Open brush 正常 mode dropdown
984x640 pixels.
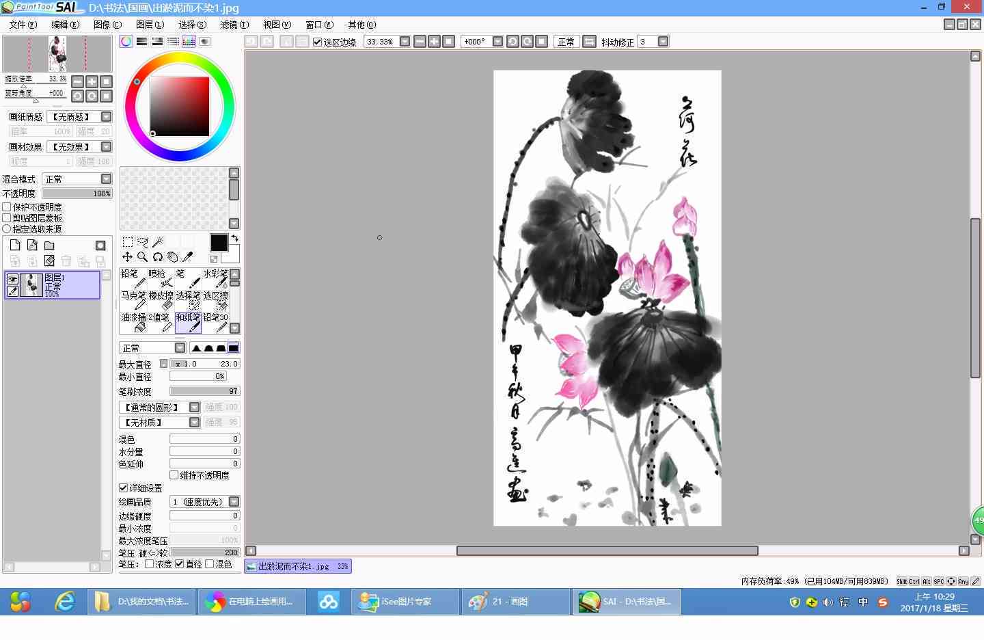click(180, 348)
